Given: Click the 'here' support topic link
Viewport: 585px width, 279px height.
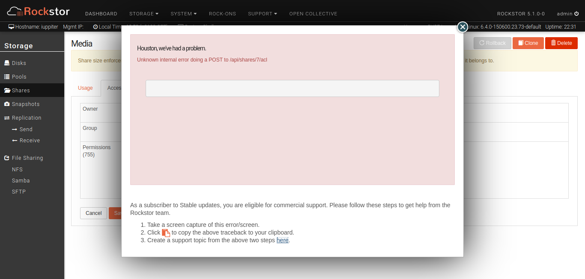Looking at the screenshot, I should pos(282,240).
